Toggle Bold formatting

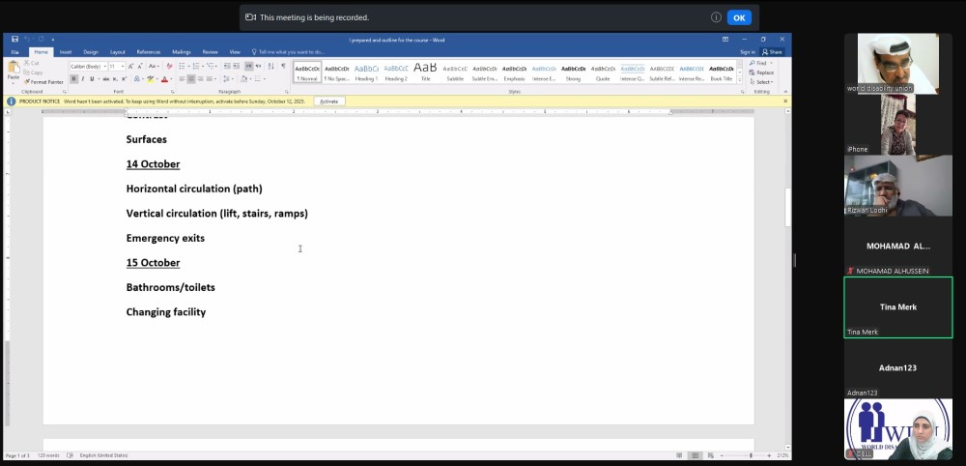(x=74, y=79)
